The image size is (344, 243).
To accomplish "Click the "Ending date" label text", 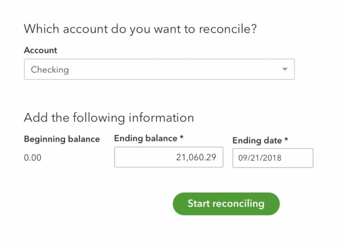I will coord(257,140).
